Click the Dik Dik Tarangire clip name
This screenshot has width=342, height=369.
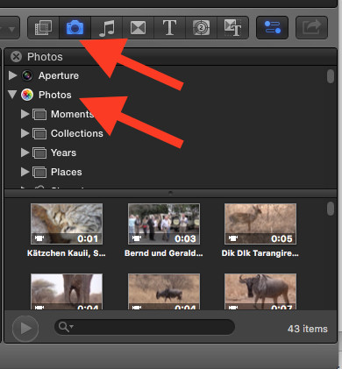(x=260, y=253)
